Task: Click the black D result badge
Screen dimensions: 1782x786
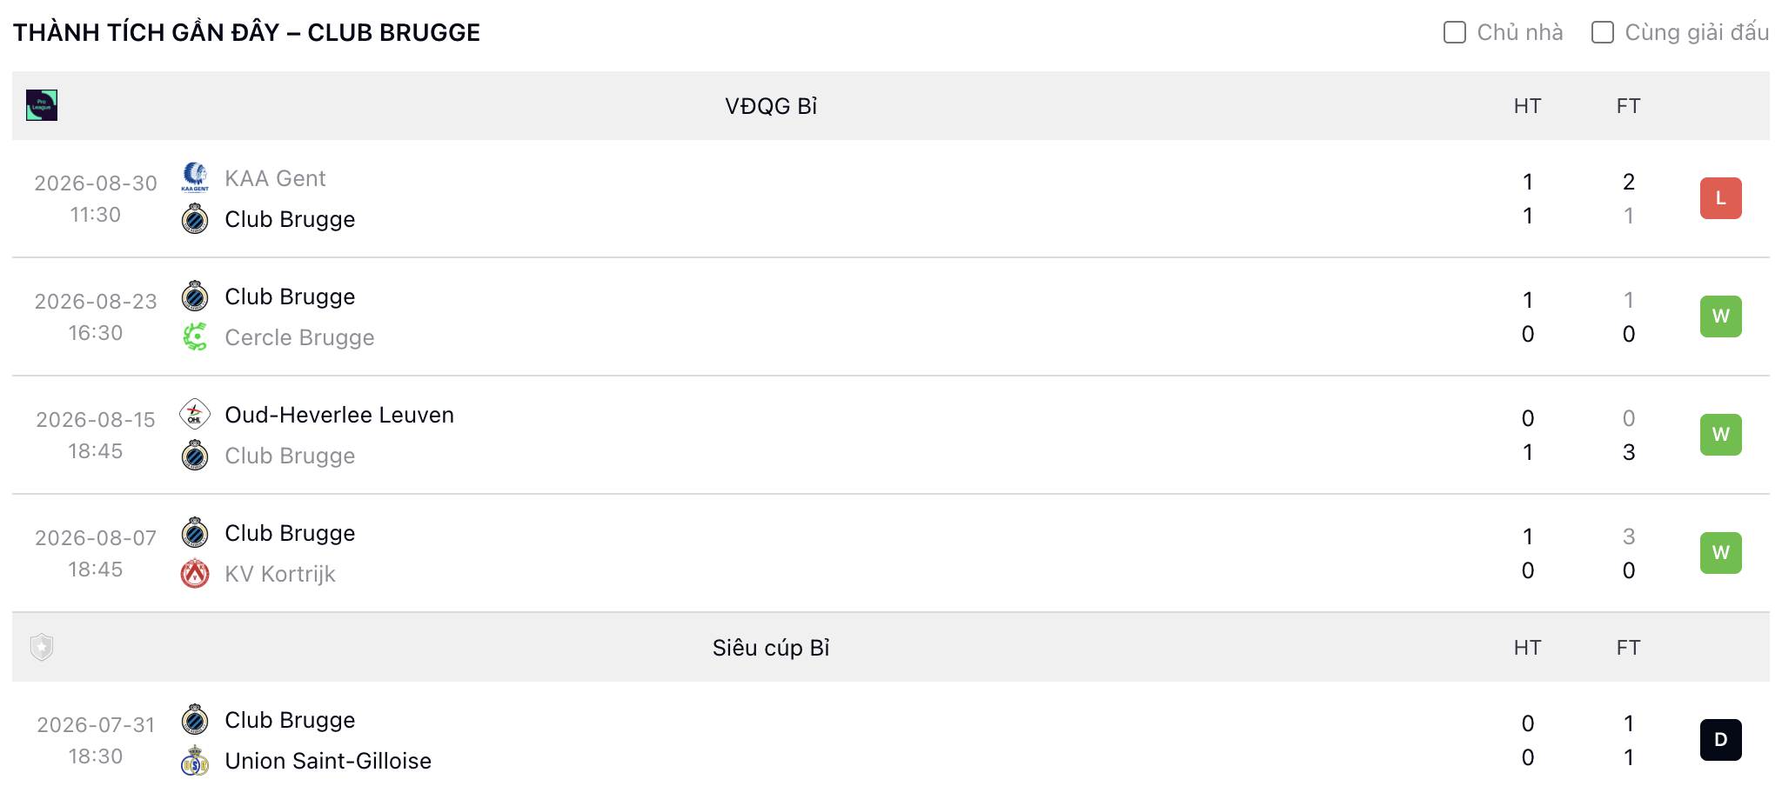Action: point(1721,740)
